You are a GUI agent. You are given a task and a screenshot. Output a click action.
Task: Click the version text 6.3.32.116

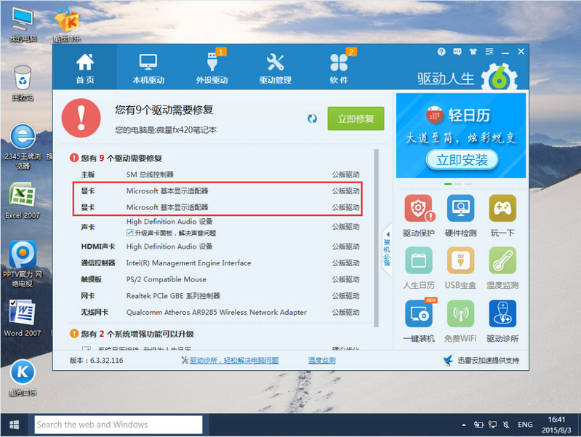(x=96, y=360)
